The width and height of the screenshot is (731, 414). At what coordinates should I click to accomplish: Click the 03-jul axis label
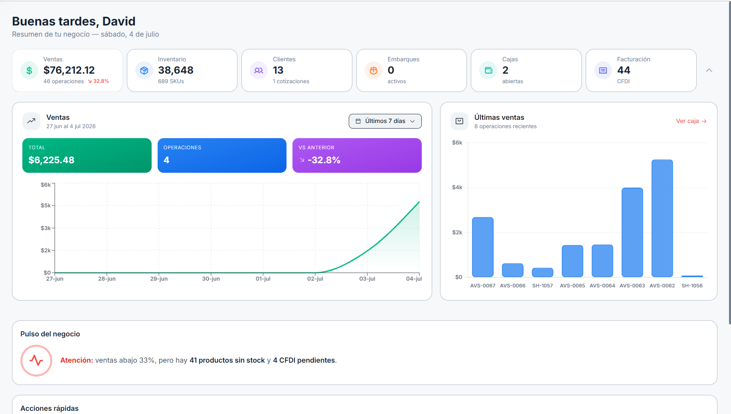pyautogui.click(x=367, y=279)
